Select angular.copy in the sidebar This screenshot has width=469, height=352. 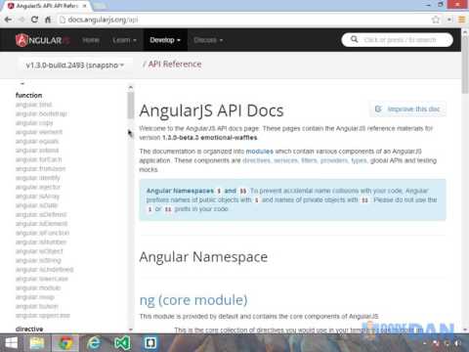[34, 123]
